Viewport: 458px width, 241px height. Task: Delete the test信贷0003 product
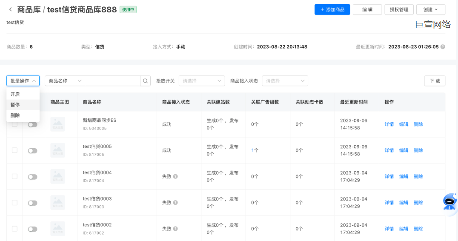click(418, 203)
